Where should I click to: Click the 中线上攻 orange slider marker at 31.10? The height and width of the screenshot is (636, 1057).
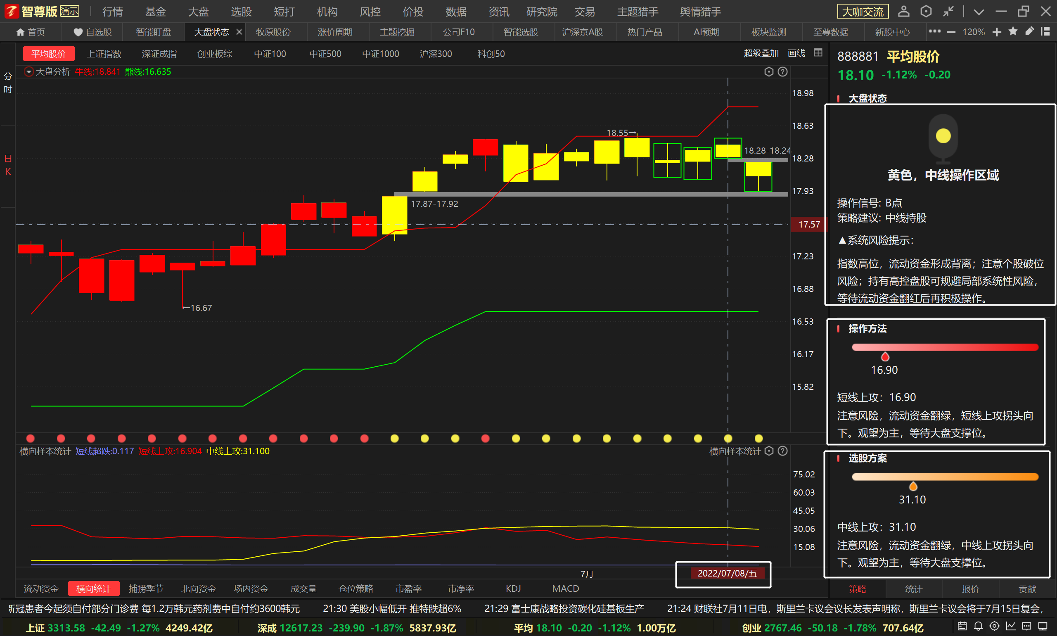913,486
